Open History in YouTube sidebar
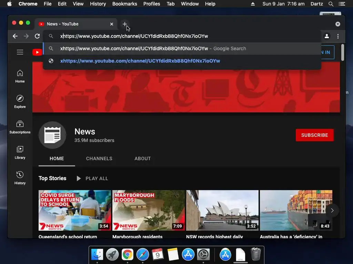The image size is (353, 264). click(x=20, y=178)
